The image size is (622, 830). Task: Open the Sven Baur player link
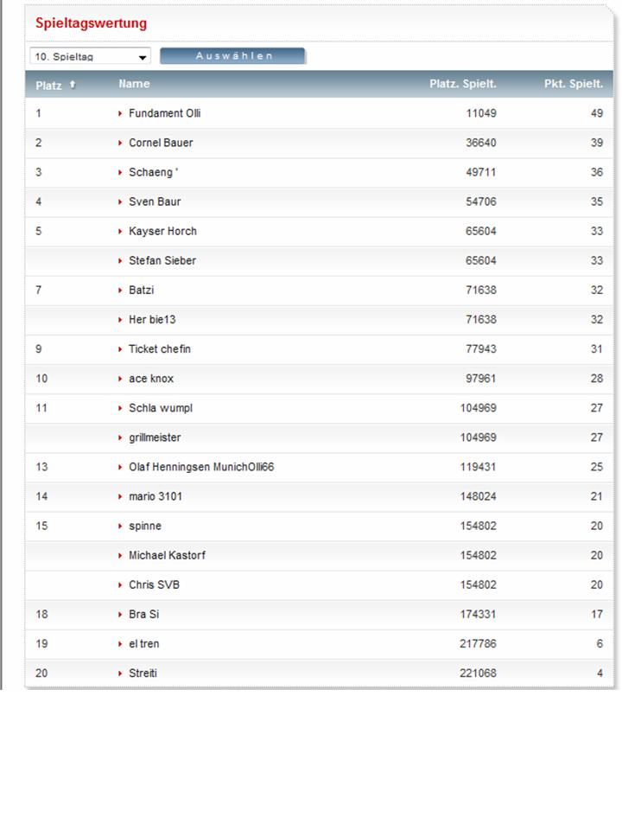155,201
